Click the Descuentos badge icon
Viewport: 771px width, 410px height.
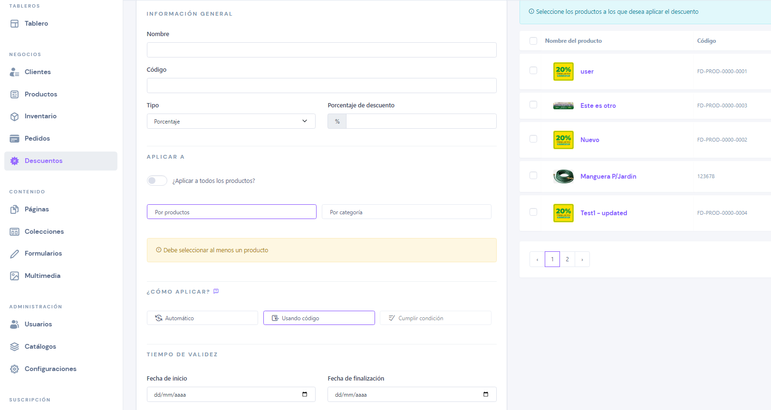[x=15, y=161]
